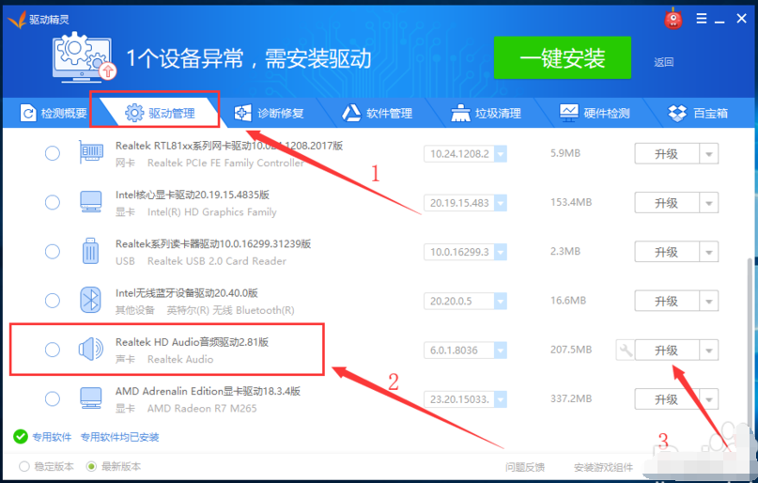The width and height of the screenshot is (758, 483).
Task: Click the Intel Bluetooth device icon
Action: tap(90, 301)
